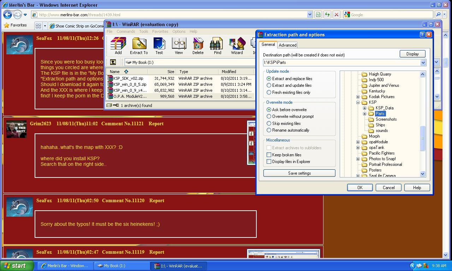This screenshot has height=271, width=452.
Task: Click the View toolbar icon in WinRAR
Action: [179, 46]
